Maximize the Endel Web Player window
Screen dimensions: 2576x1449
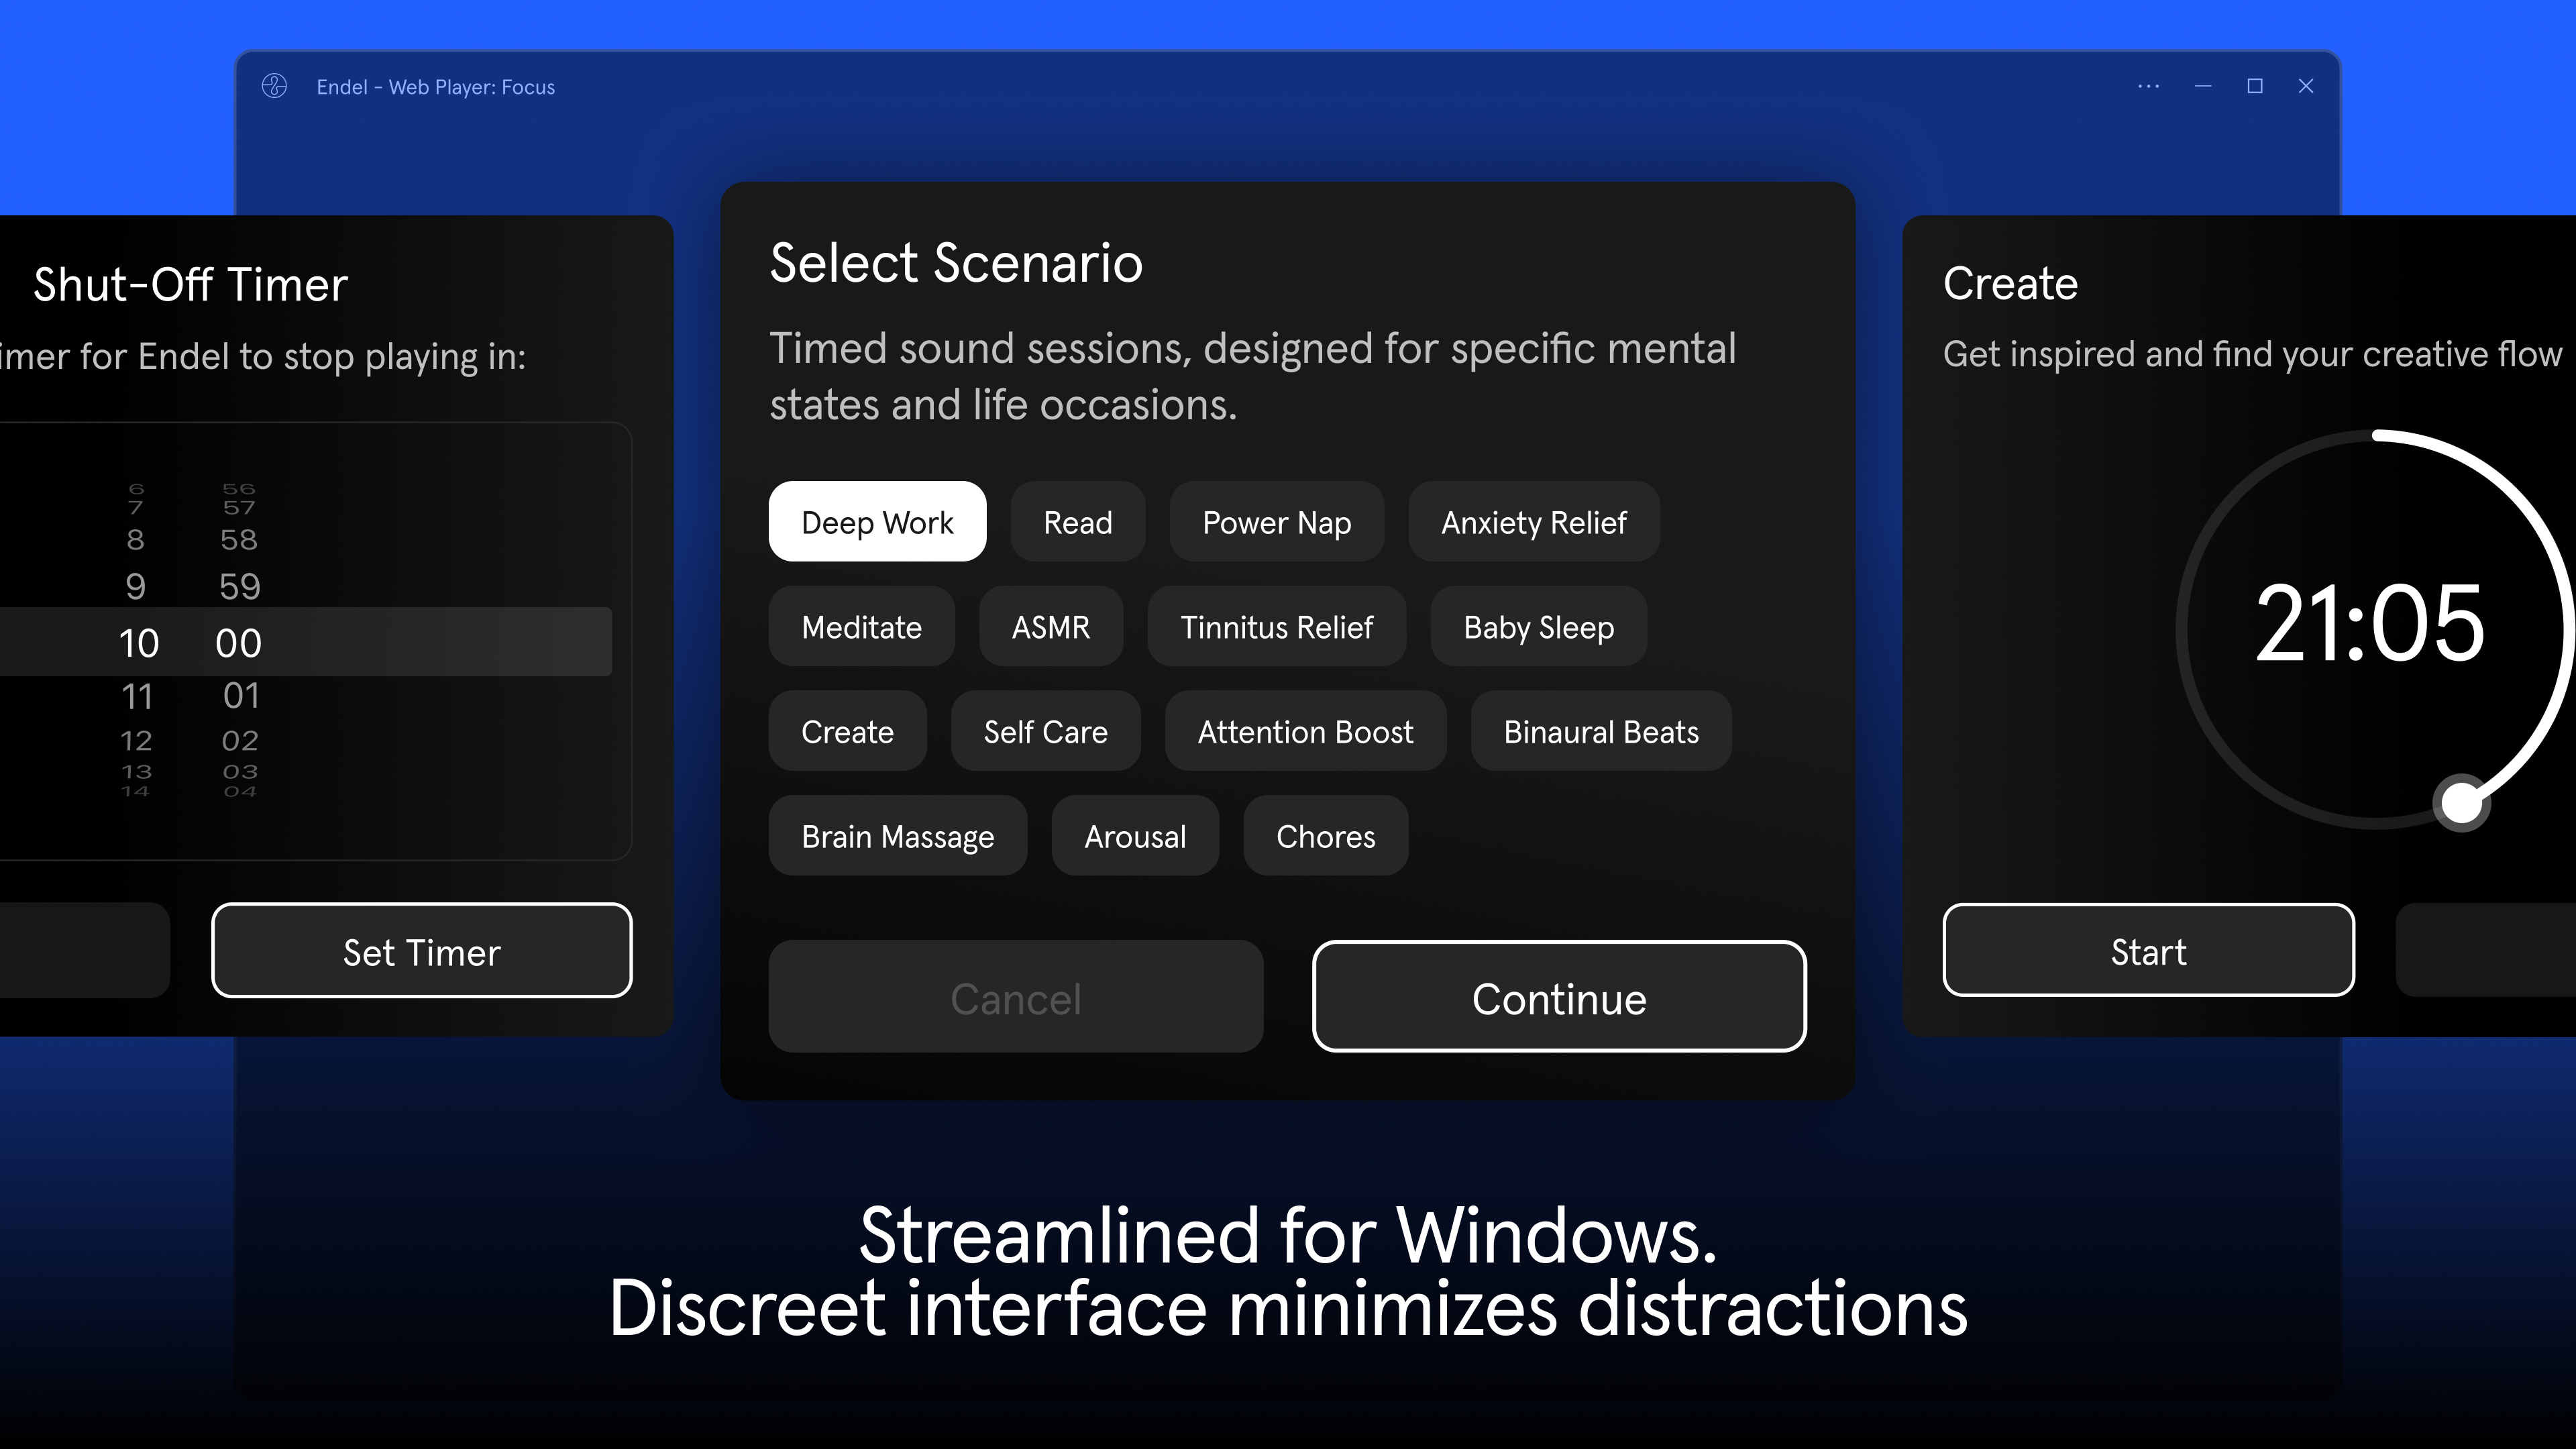tap(2254, 86)
